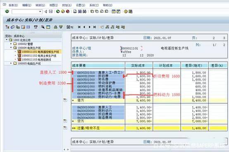Open the 设置(S) menu

(x=80, y=5)
